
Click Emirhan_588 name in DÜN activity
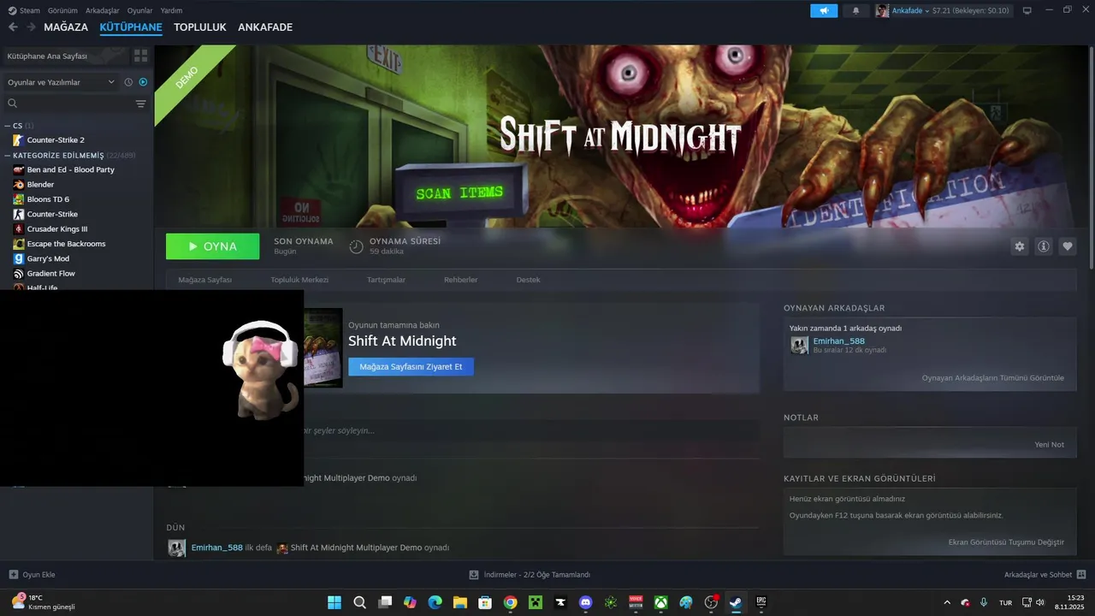(x=217, y=548)
